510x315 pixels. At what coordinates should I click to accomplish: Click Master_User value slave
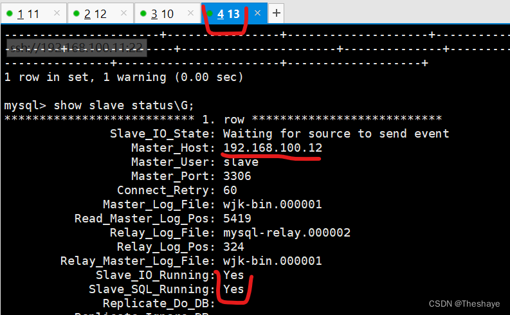[241, 162]
